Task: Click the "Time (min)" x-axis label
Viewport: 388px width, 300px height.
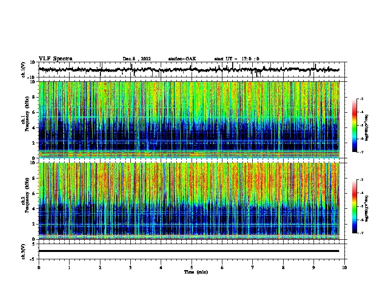Action: click(x=196, y=272)
